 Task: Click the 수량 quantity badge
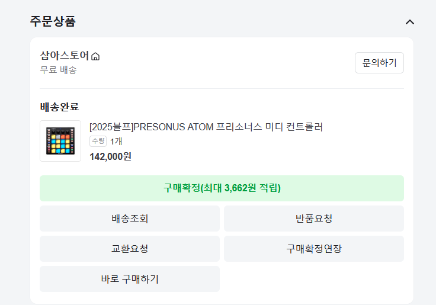click(x=98, y=141)
